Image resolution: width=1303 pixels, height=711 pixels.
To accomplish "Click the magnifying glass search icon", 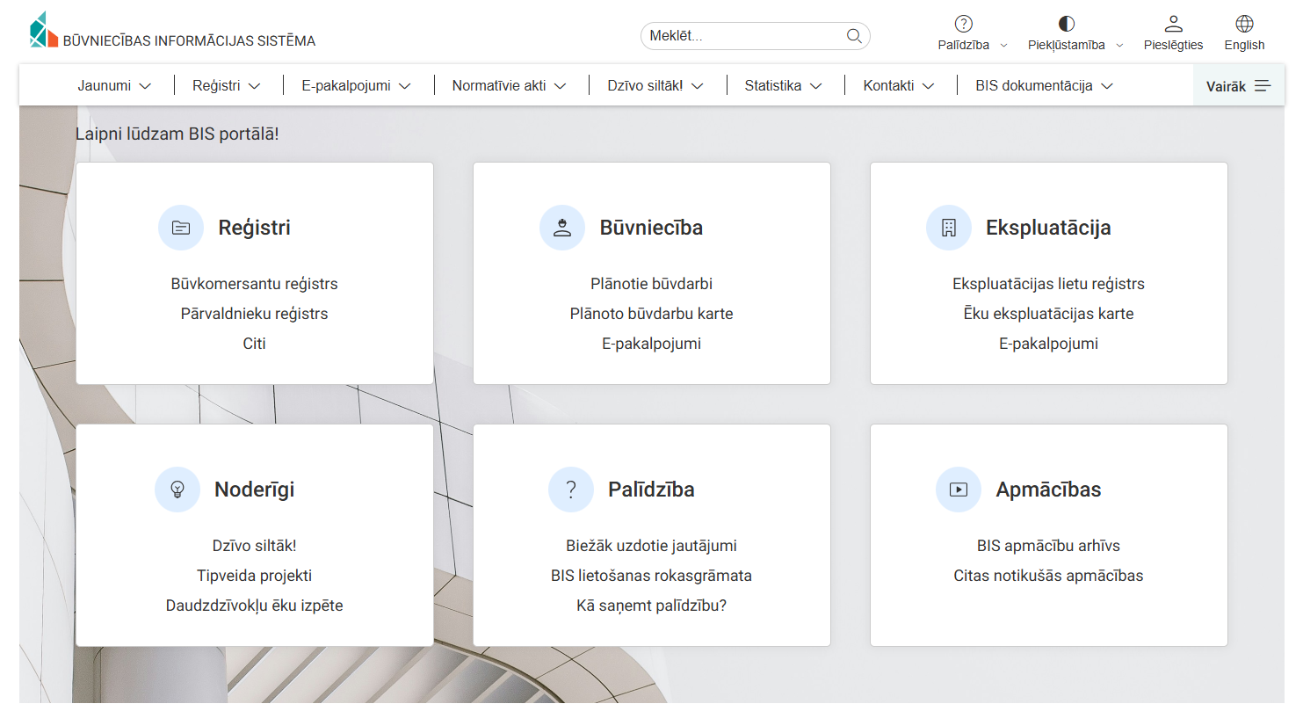I will click(x=853, y=36).
